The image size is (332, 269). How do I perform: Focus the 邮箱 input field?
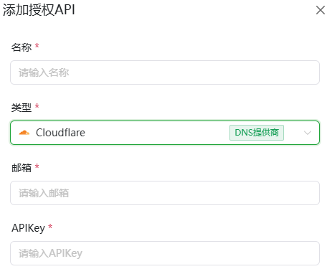pyautogui.click(x=165, y=193)
